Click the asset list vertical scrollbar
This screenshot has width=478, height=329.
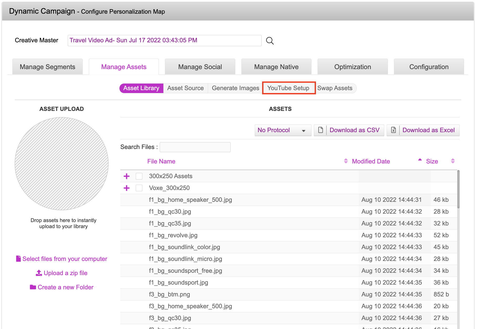(x=458, y=189)
